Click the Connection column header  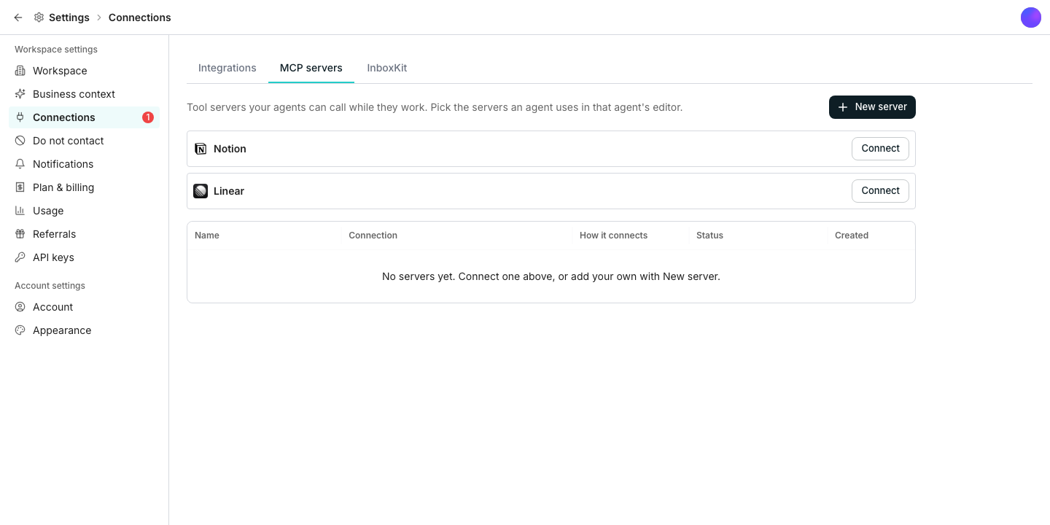tap(373, 236)
